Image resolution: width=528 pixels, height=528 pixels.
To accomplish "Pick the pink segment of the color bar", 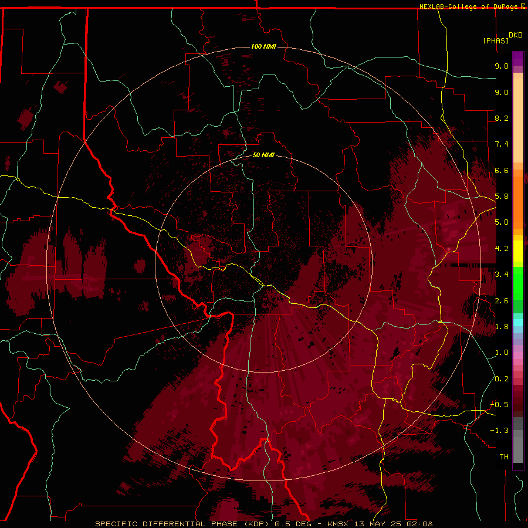I will (x=518, y=356).
